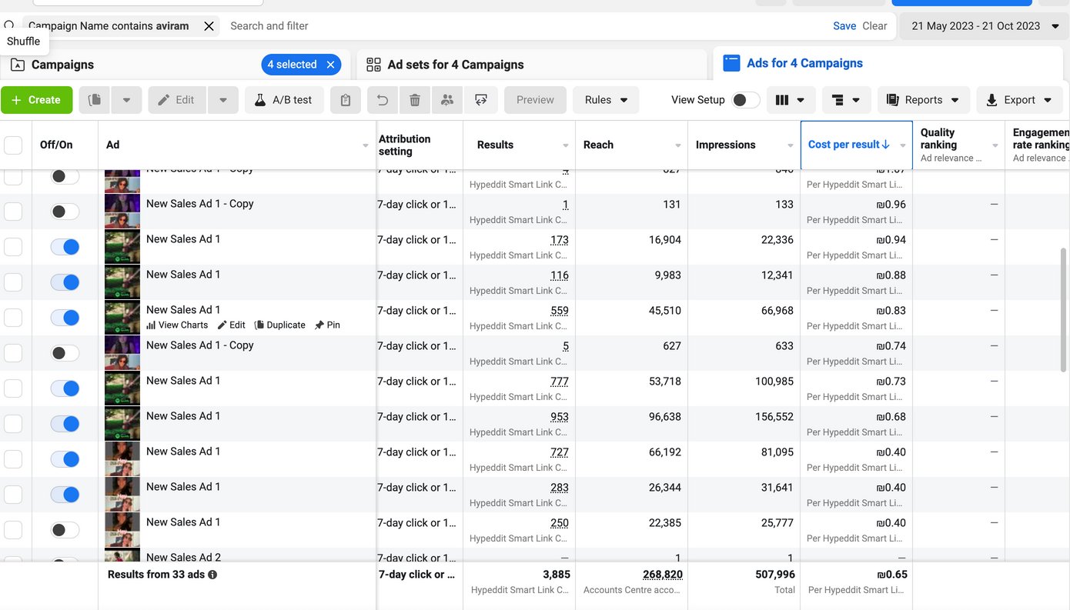Viewport: 1070px width, 610px height.
Task: Turn on 'New Sales Ad 1 - Copy' with 5 results
Action: (65, 353)
